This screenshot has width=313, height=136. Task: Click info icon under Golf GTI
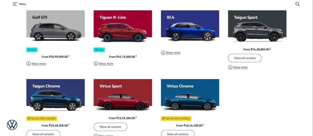coord(28,64)
